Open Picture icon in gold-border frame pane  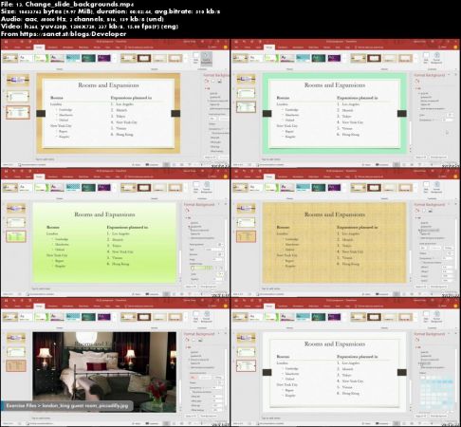coord(219,82)
